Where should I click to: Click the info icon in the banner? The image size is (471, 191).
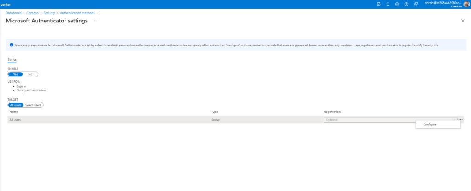tap(11, 45)
